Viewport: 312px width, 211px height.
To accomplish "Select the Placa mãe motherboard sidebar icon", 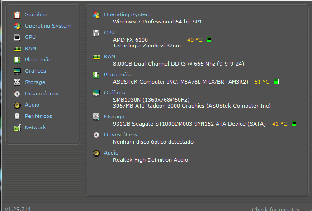I will (x=17, y=60).
